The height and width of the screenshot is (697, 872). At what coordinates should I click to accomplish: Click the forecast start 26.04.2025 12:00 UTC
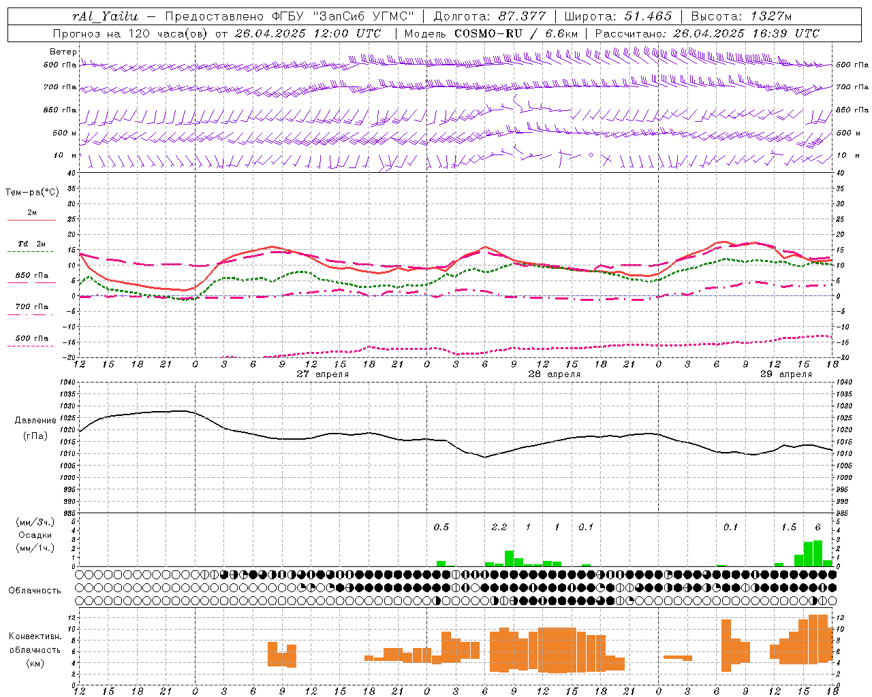coord(308,33)
